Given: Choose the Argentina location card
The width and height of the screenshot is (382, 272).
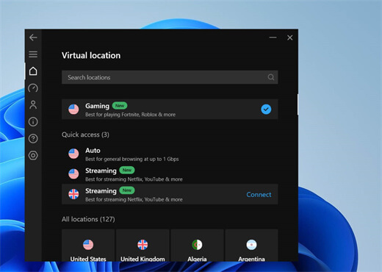Looking at the screenshot, I should pos(251,246).
